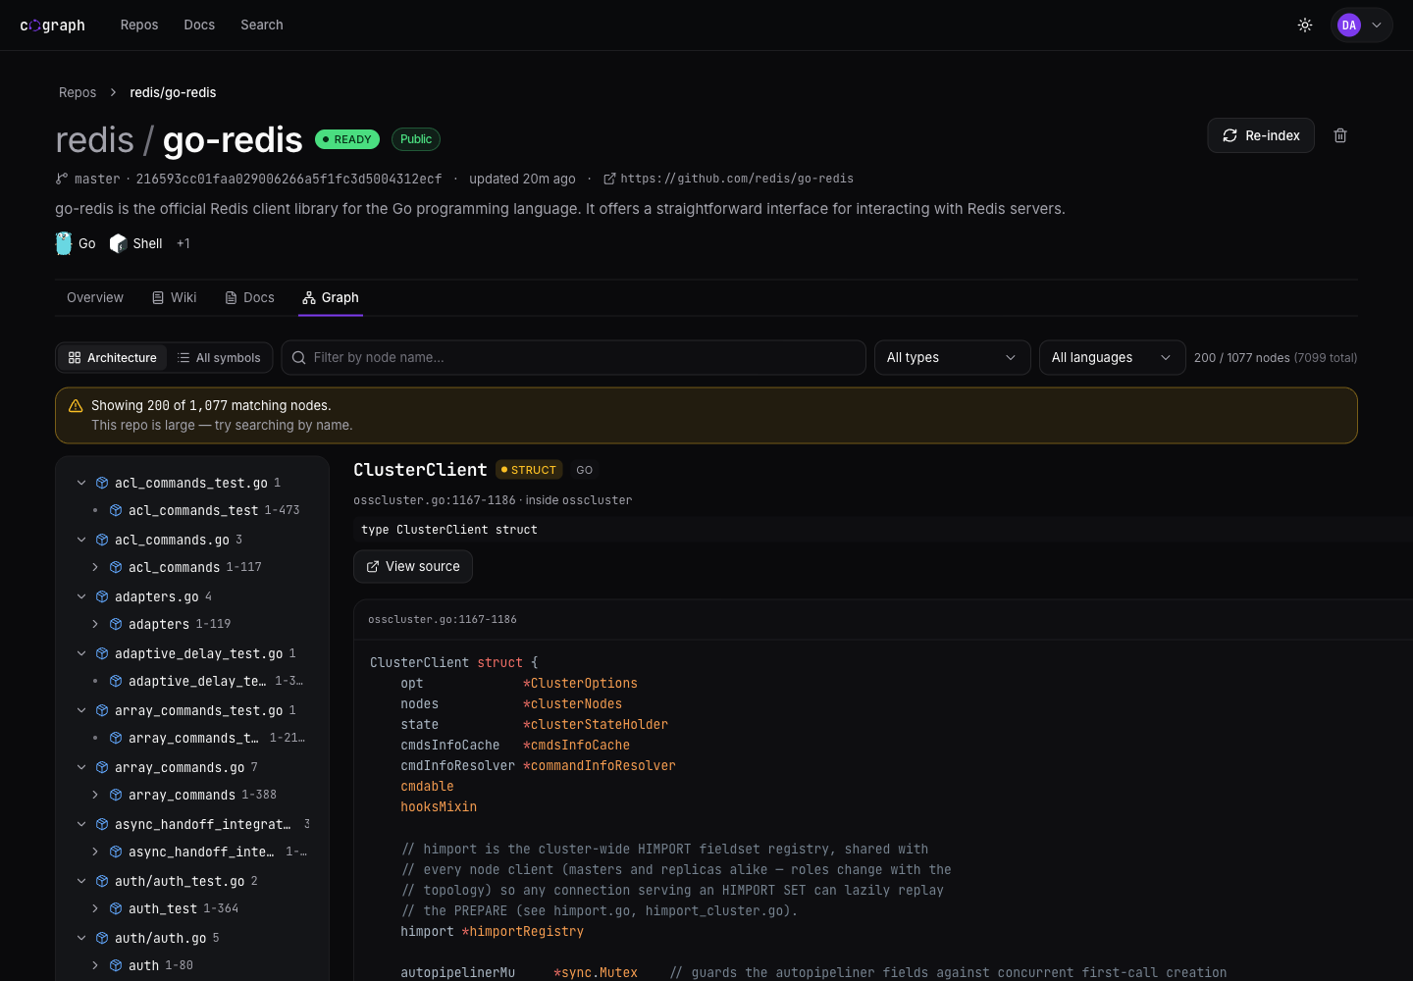This screenshot has width=1413, height=981.
Task: Switch to the Docs tab below description
Action: point(250,297)
